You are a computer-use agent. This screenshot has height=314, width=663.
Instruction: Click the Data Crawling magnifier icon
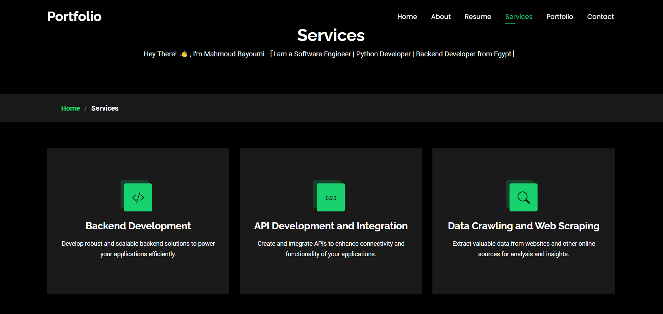[x=524, y=197]
